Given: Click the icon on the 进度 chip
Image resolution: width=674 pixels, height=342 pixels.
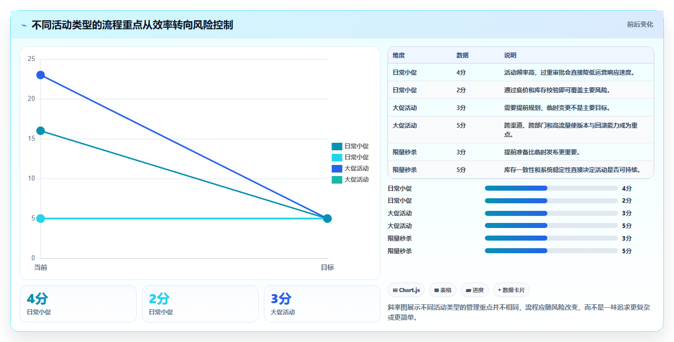Looking at the screenshot, I should 468,290.
